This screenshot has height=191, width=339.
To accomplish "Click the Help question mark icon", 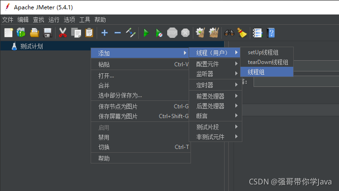I will [271, 33].
